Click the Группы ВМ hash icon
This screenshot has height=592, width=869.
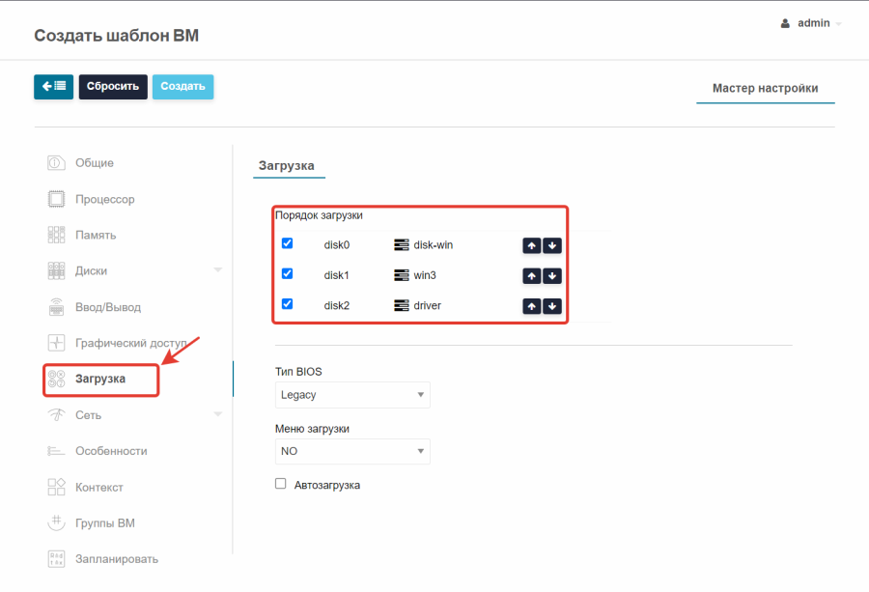[x=56, y=522]
